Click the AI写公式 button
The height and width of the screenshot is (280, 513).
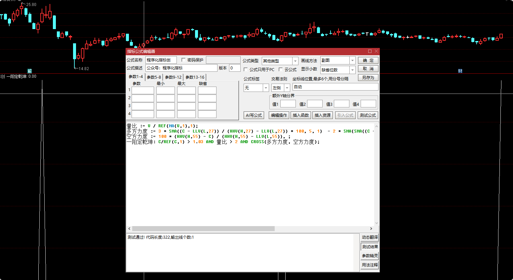tap(254, 115)
